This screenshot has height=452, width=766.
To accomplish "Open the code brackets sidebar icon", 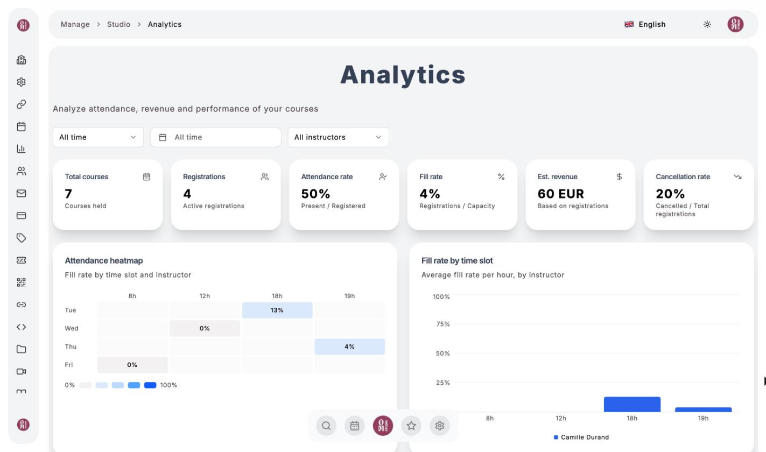I will (21, 327).
